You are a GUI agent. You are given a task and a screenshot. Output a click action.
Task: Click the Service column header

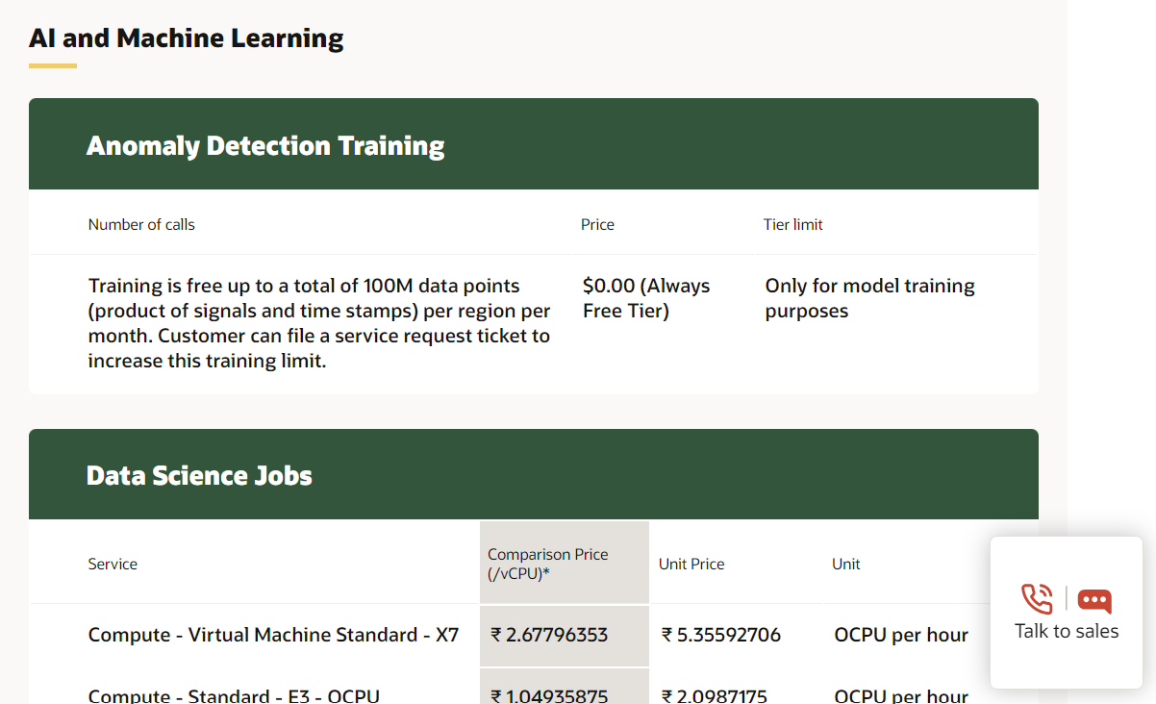113,564
